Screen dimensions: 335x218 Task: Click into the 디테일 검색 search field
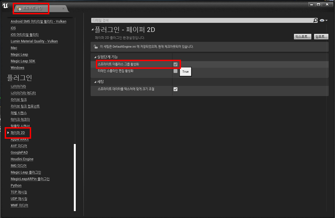tap(202, 20)
